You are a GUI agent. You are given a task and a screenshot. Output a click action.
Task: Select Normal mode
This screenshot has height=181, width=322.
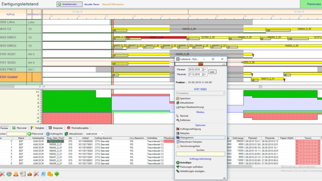[182, 116]
